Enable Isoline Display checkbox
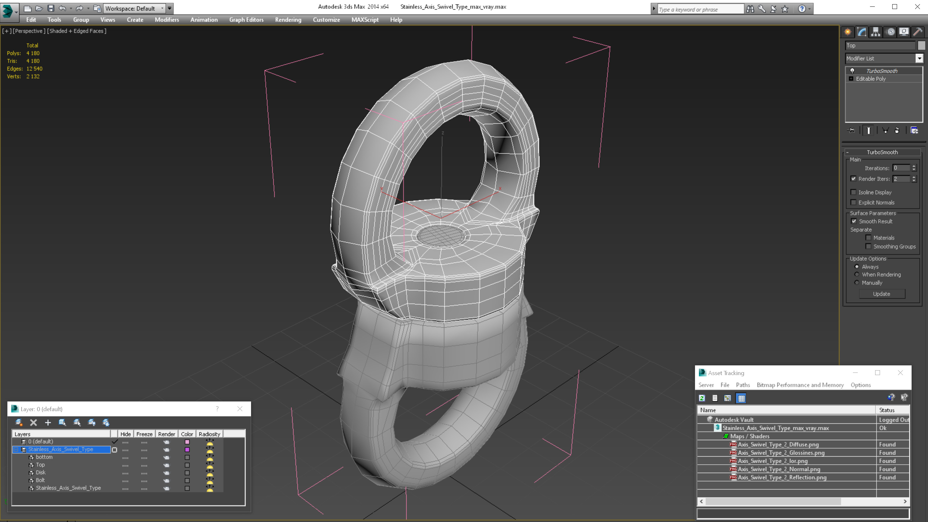The width and height of the screenshot is (928, 522). pyautogui.click(x=853, y=192)
